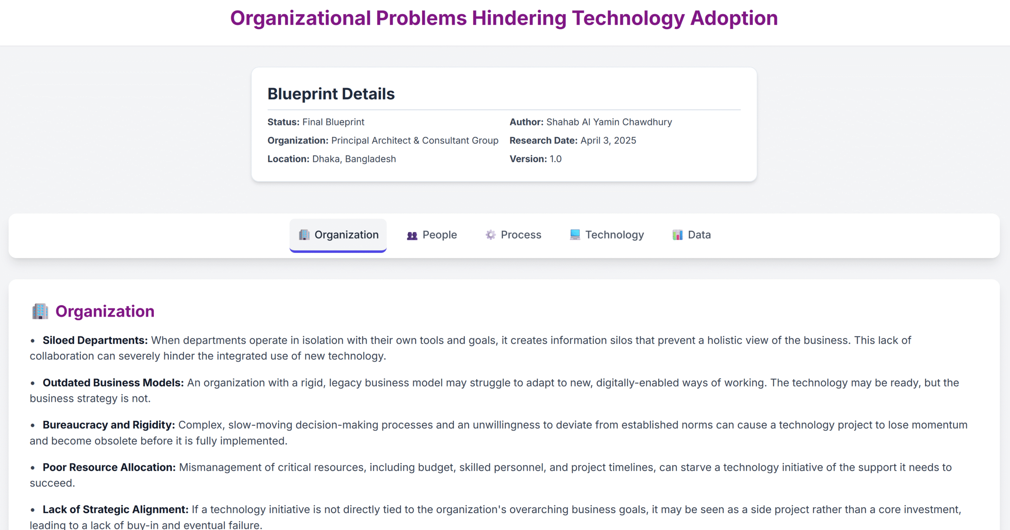1010x530 pixels.
Task: Click the gear icon on Process tab
Action: [490, 235]
